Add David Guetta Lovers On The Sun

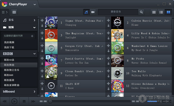[42, 58]
